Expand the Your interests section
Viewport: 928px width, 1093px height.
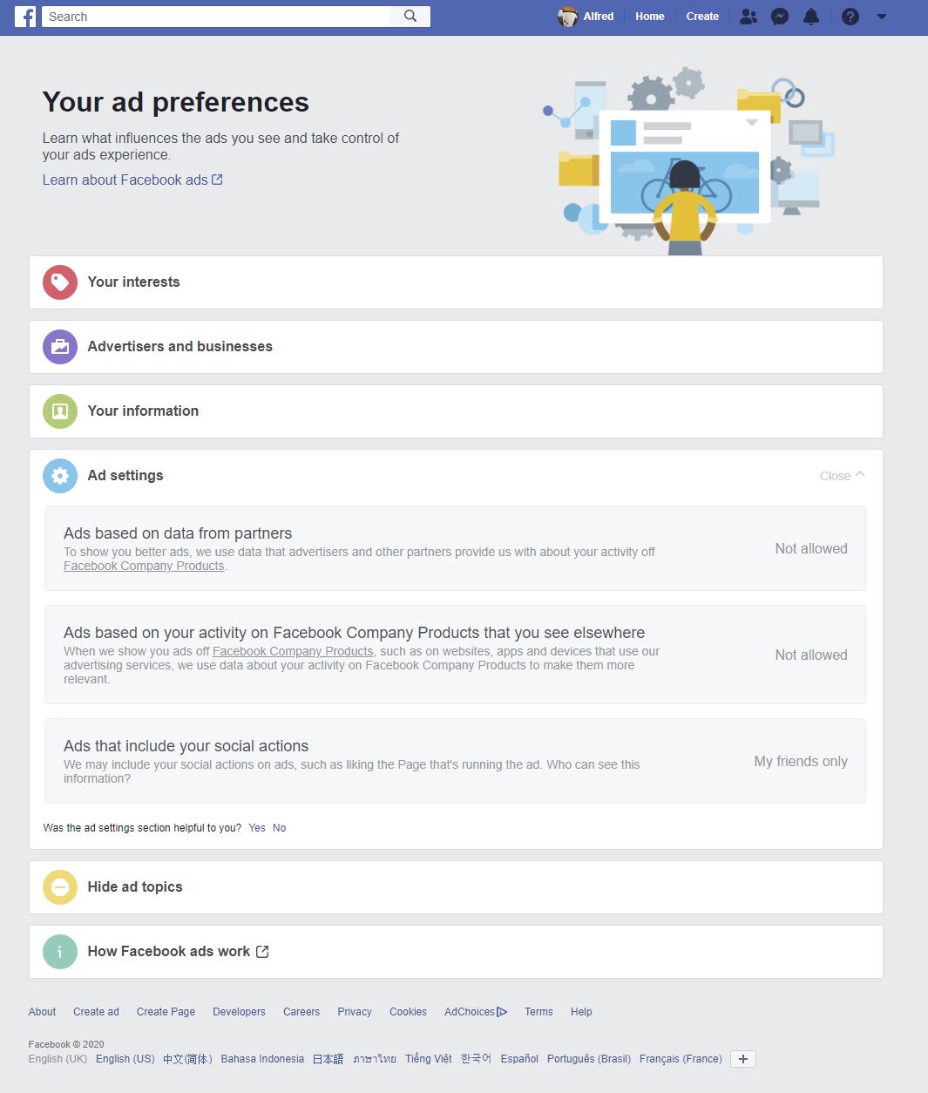point(456,282)
